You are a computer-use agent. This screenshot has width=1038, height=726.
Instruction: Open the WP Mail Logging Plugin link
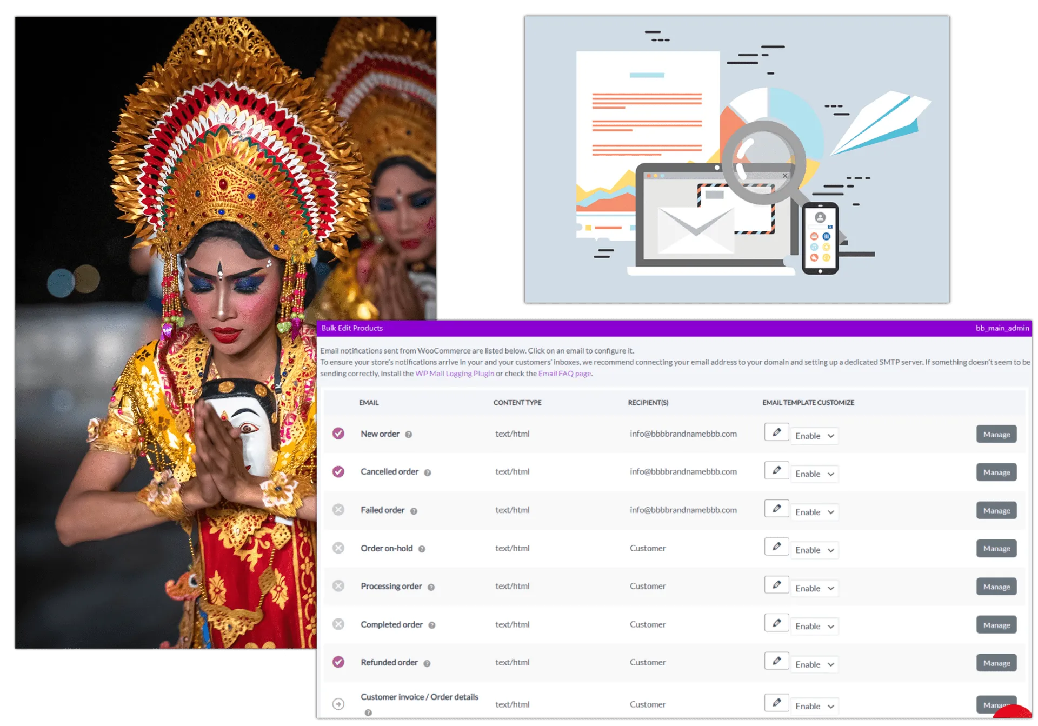pyautogui.click(x=454, y=374)
